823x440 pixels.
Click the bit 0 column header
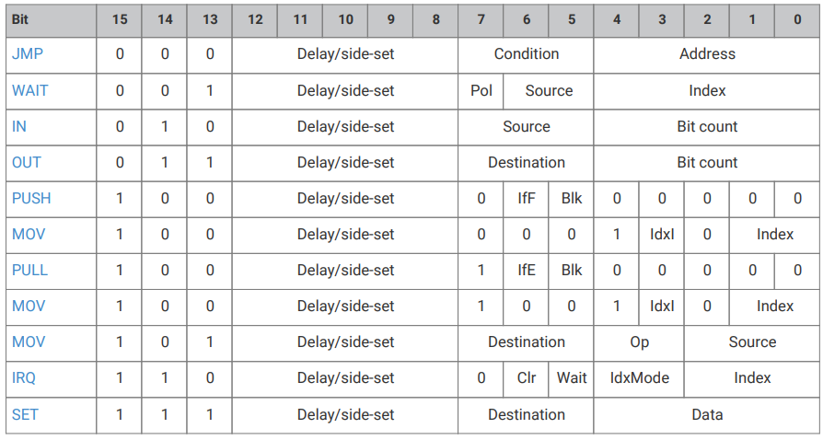(797, 20)
